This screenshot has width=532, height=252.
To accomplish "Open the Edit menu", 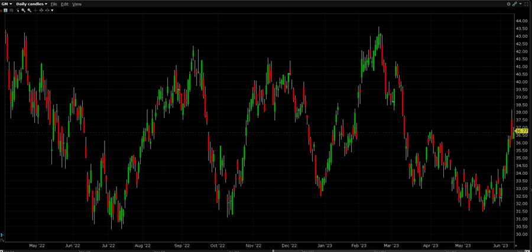I will coord(64,4).
